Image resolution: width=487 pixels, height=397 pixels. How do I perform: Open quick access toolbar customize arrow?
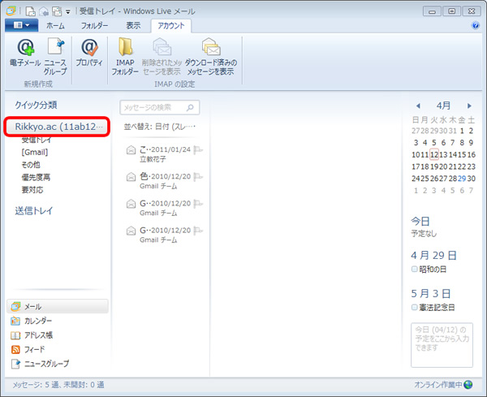(x=67, y=12)
